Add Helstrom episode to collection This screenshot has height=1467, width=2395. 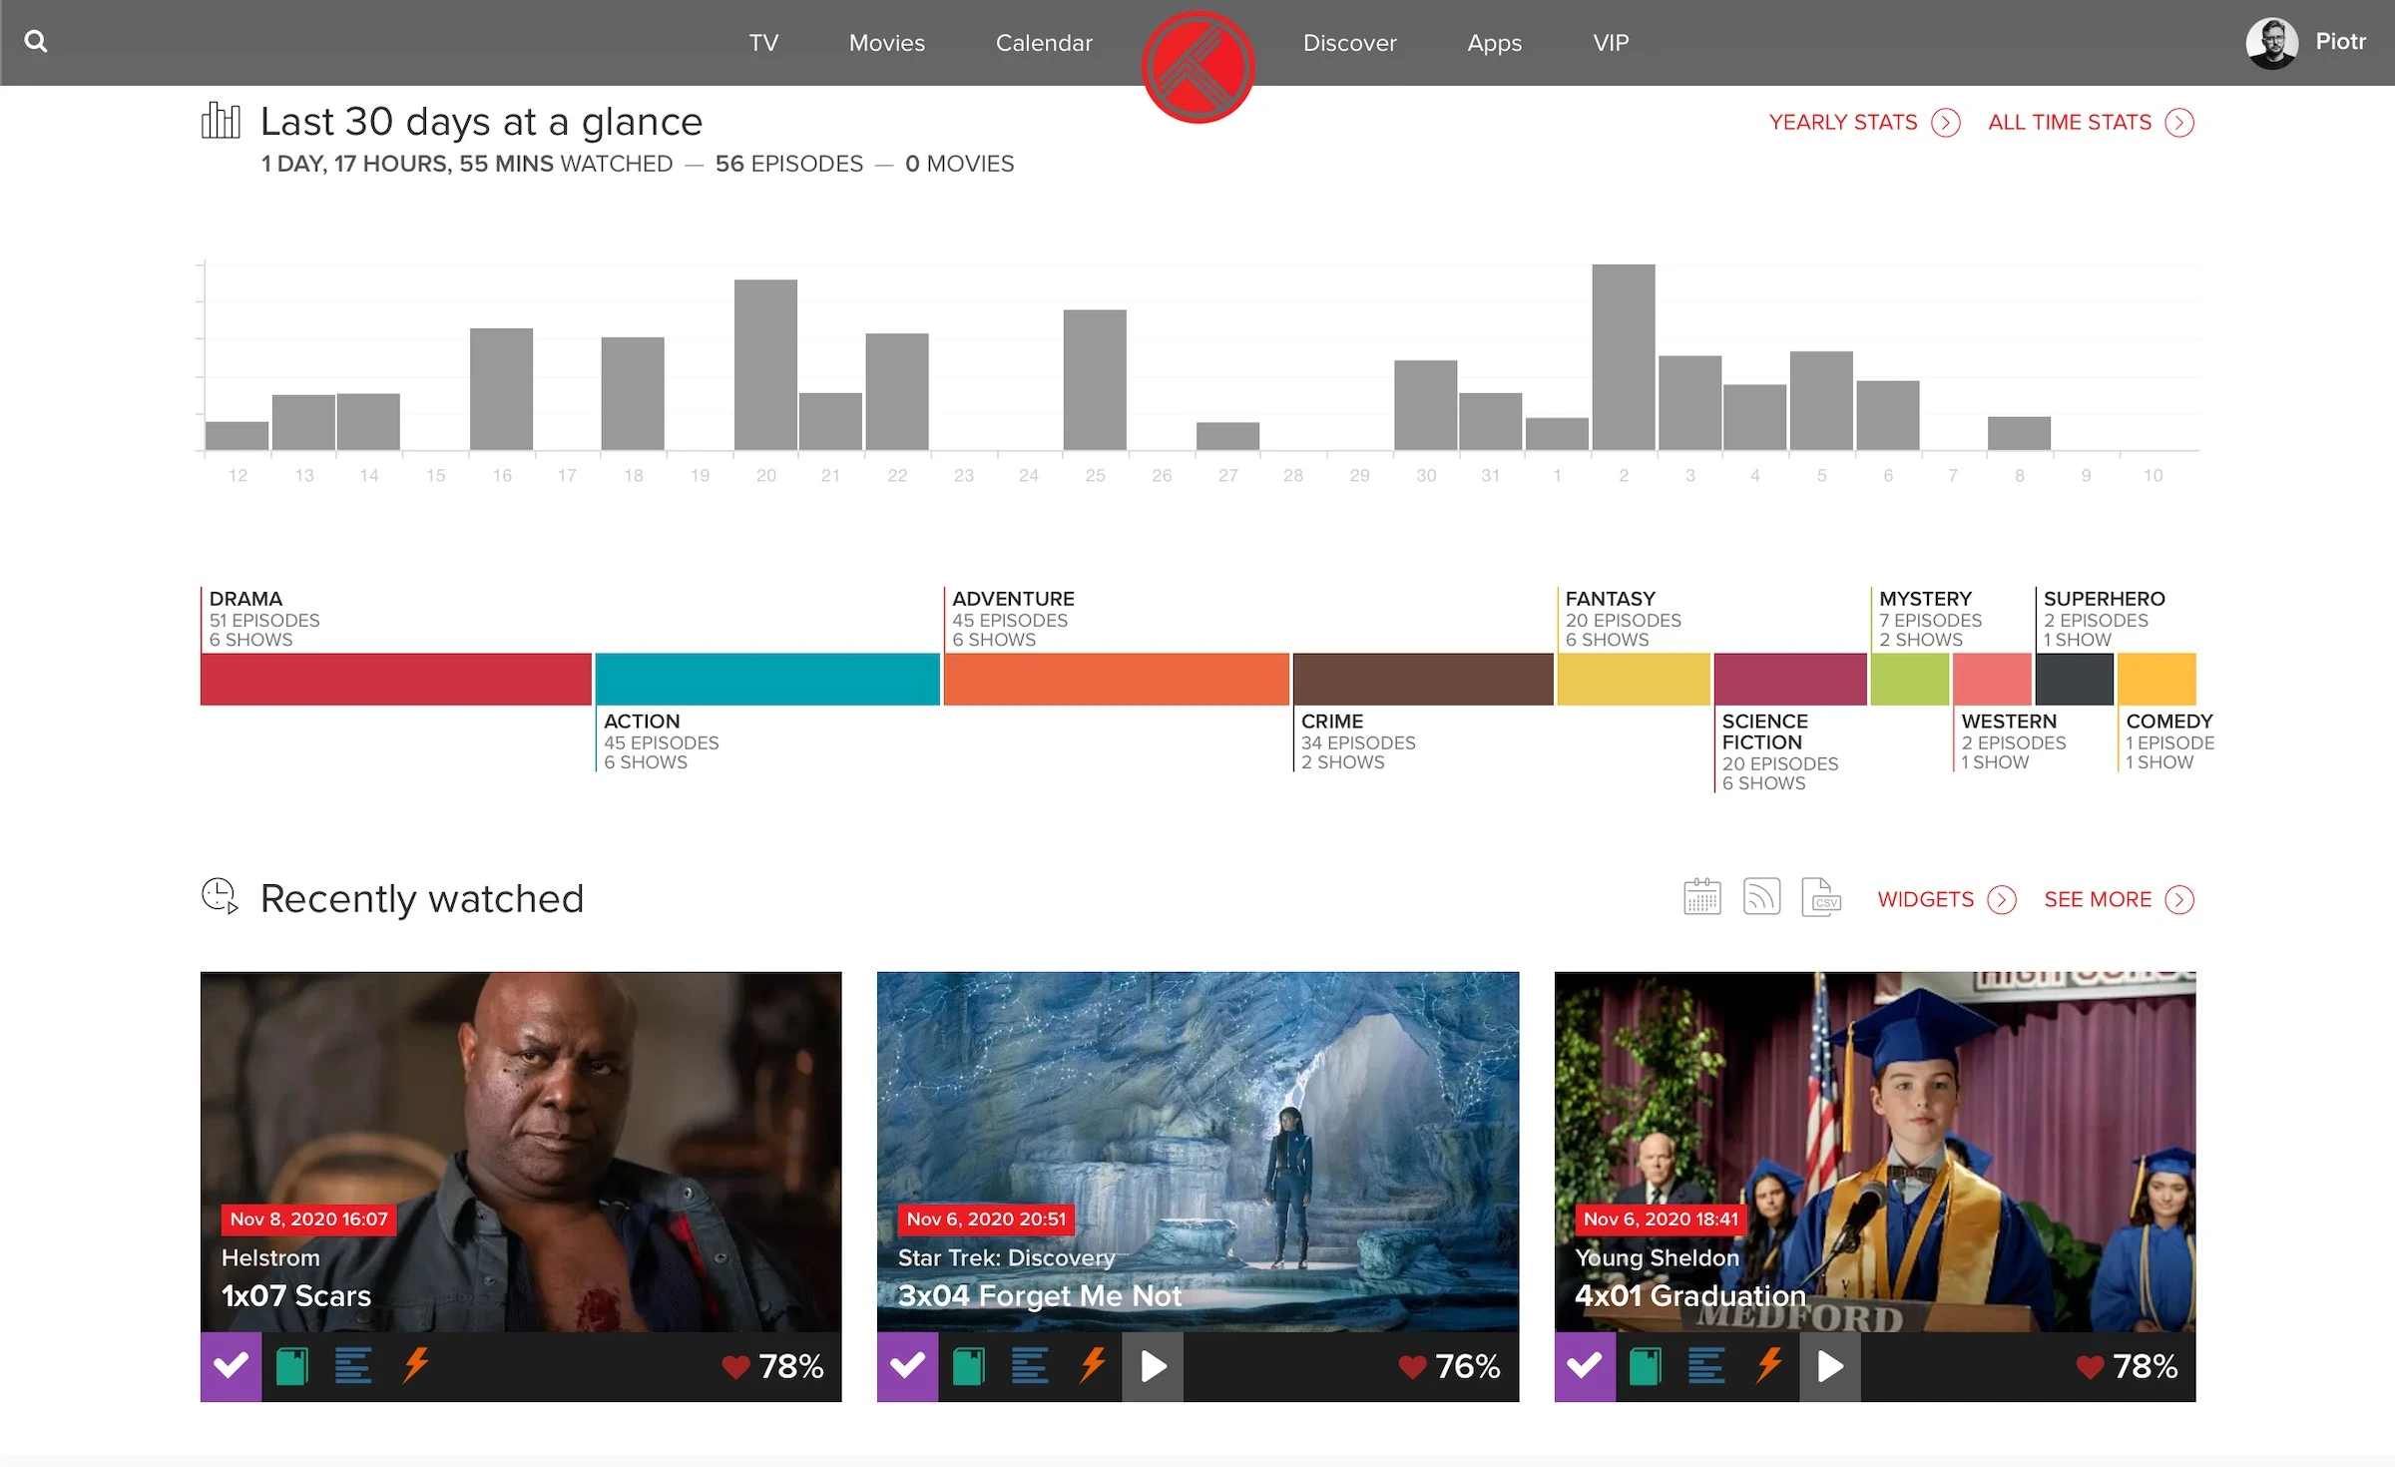(x=292, y=1366)
